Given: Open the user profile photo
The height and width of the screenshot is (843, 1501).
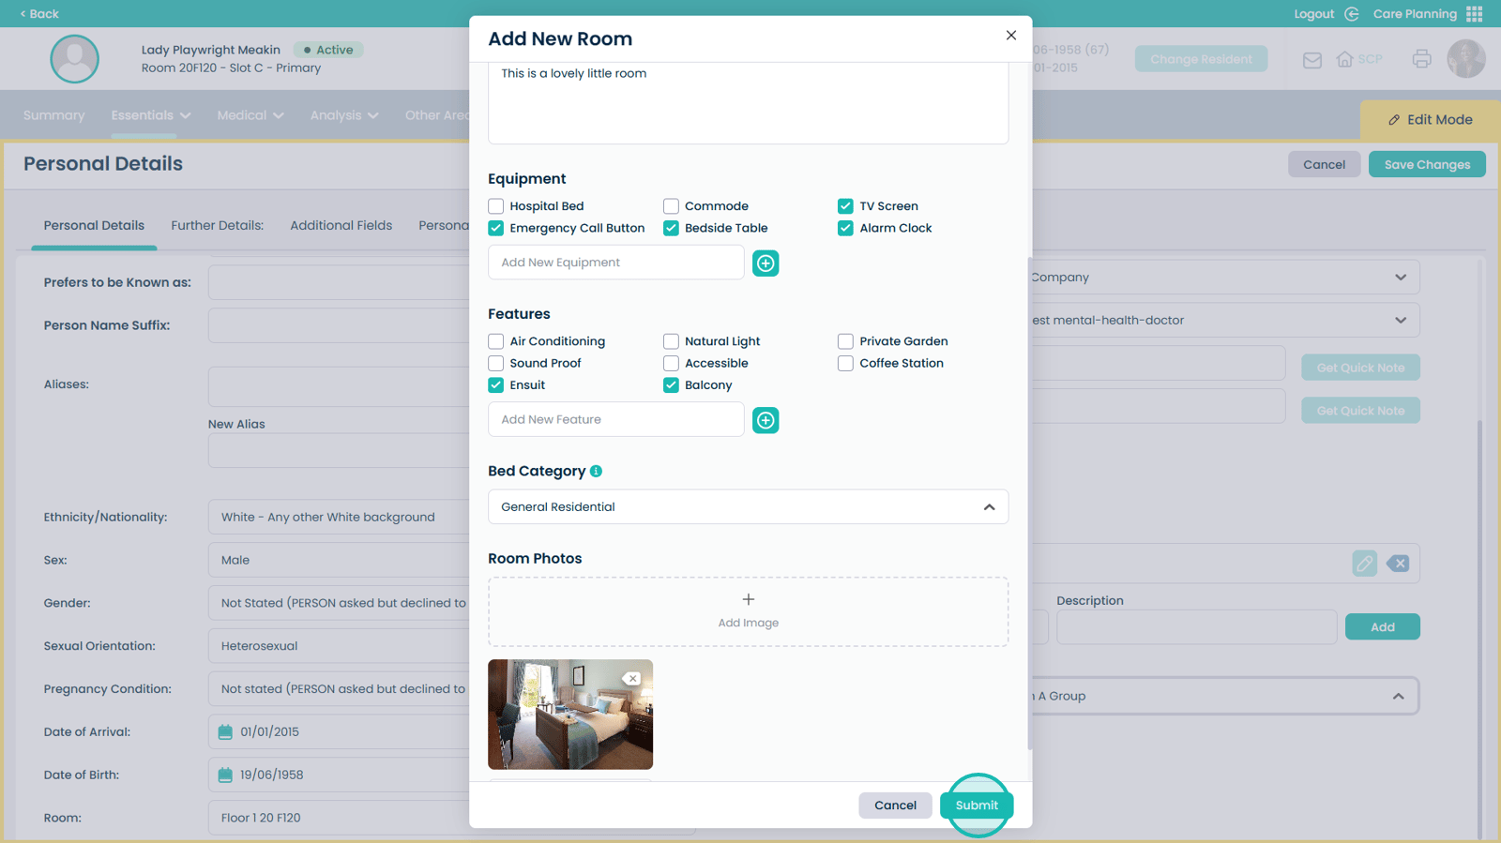Looking at the screenshot, I should (x=1466, y=59).
